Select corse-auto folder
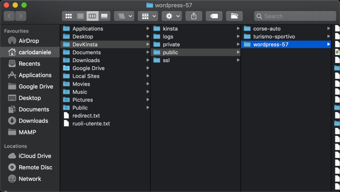 point(286,28)
